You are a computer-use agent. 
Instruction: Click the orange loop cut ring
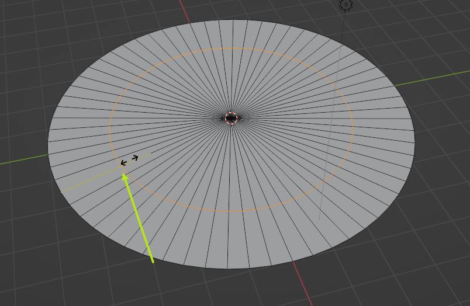[x=231, y=130]
